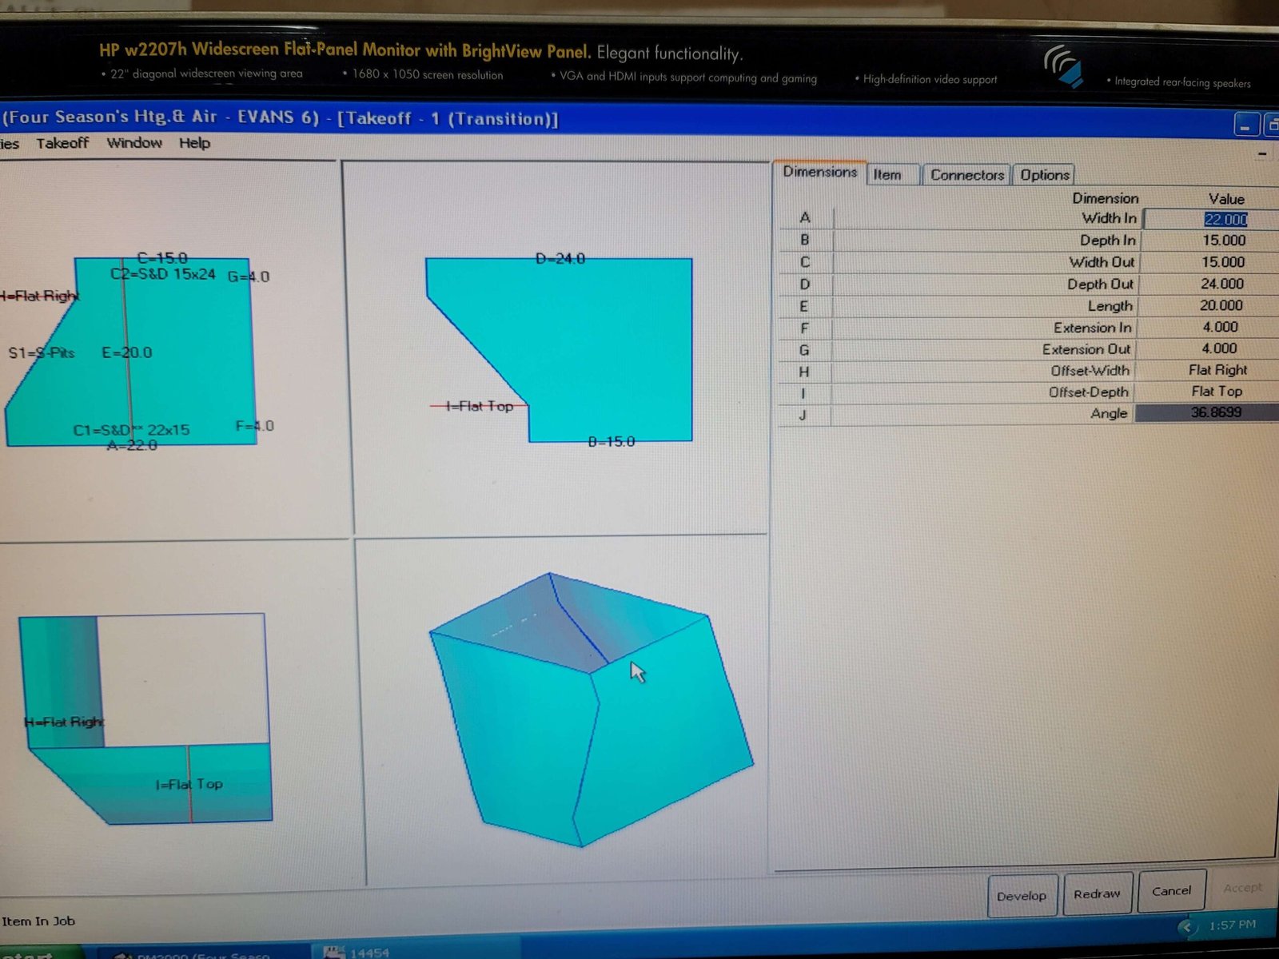The height and width of the screenshot is (959, 1279).
Task: Switch to the Connectors tab
Action: [966, 175]
